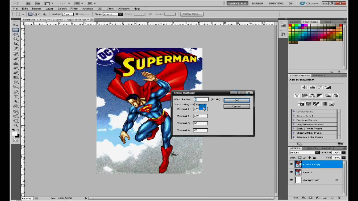Open the Image menu
The width and height of the screenshot is (358, 201).
pos(36,9)
